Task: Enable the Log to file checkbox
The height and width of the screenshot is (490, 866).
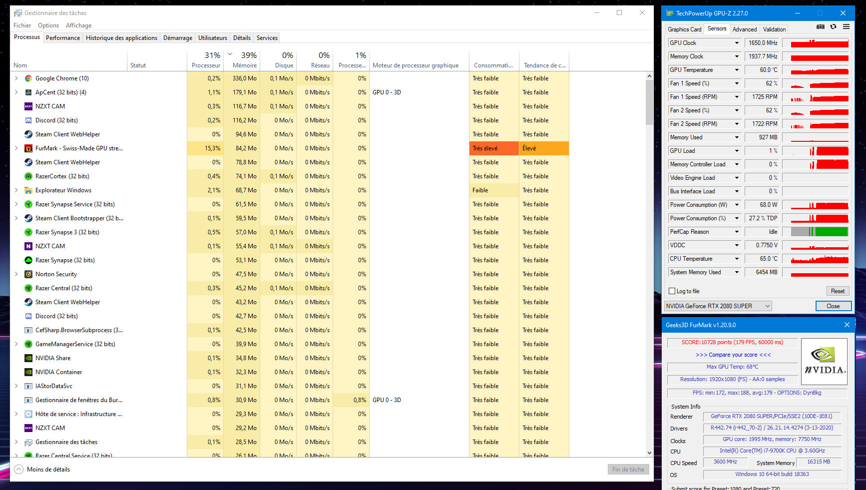Action: coord(672,291)
